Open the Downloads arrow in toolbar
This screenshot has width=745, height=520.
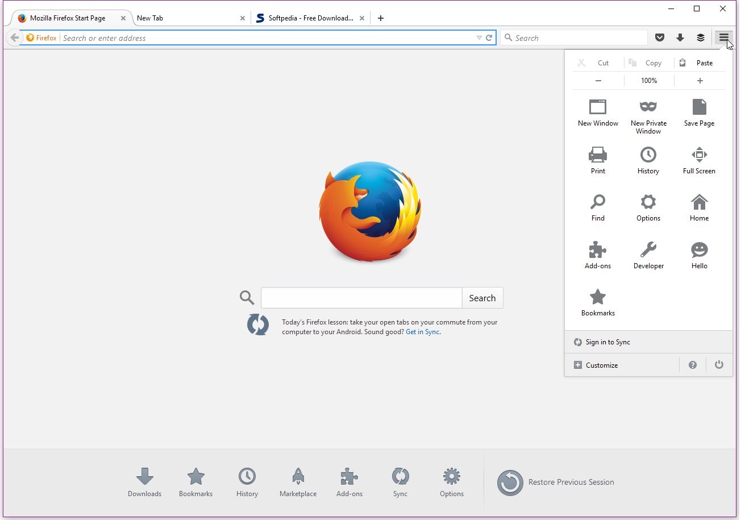tap(680, 38)
